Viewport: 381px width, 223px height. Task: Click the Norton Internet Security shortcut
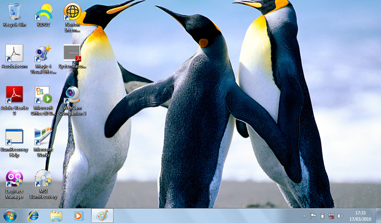(72, 12)
